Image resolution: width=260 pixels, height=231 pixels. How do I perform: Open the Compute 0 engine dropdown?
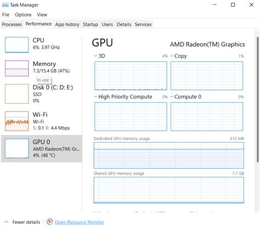(x=172, y=97)
